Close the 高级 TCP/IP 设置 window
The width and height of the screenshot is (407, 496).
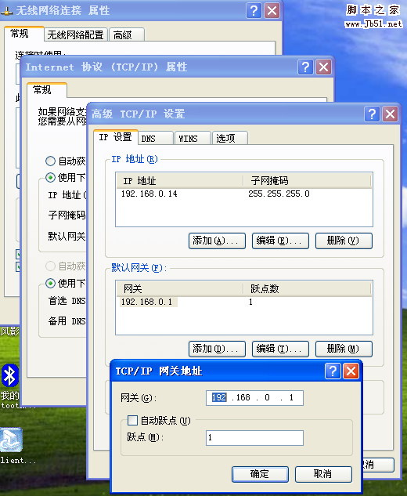coord(391,114)
